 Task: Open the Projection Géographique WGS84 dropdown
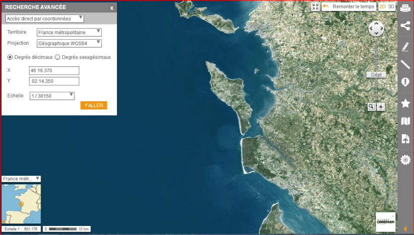pyautogui.click(x=69, y=43)
